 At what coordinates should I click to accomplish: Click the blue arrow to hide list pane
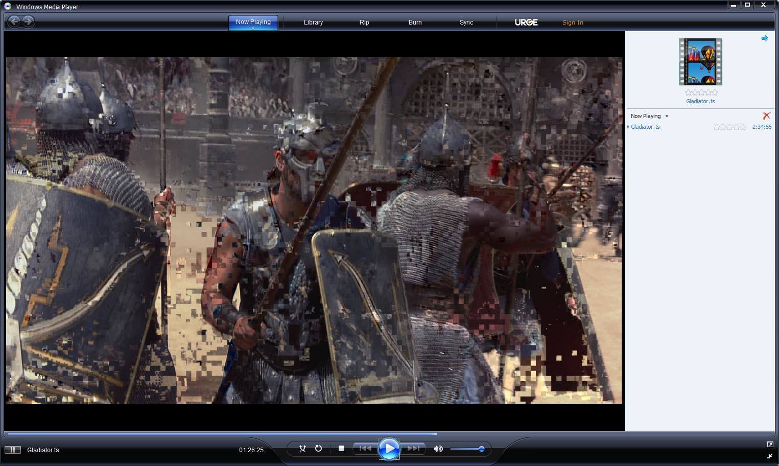click(x=765, y=38)
